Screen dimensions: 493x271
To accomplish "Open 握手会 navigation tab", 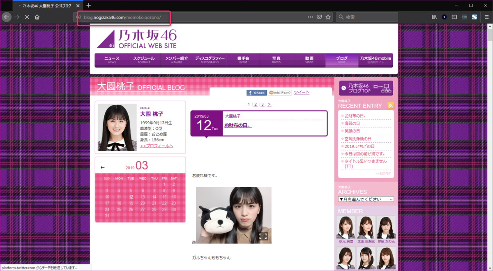I will coord(243,60).
